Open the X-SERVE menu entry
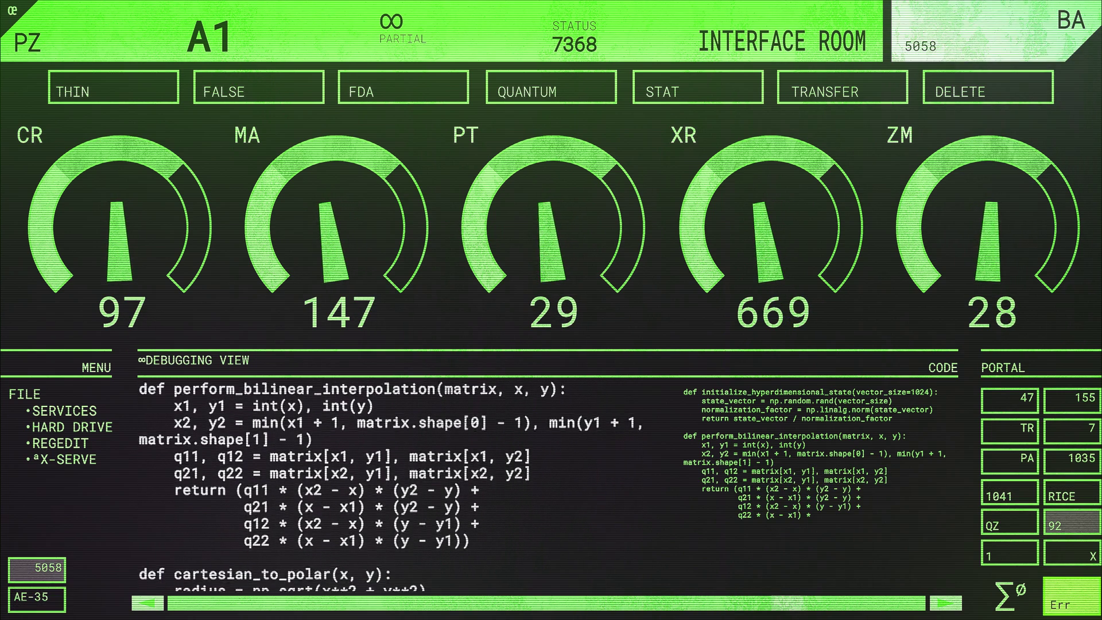This screenshot has width=1102, height=620. 68,459
